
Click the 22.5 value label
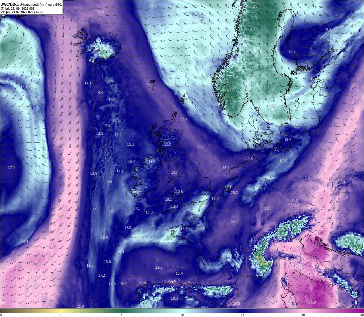(184, 120)
